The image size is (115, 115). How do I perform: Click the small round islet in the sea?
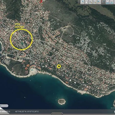coord(62,101)
